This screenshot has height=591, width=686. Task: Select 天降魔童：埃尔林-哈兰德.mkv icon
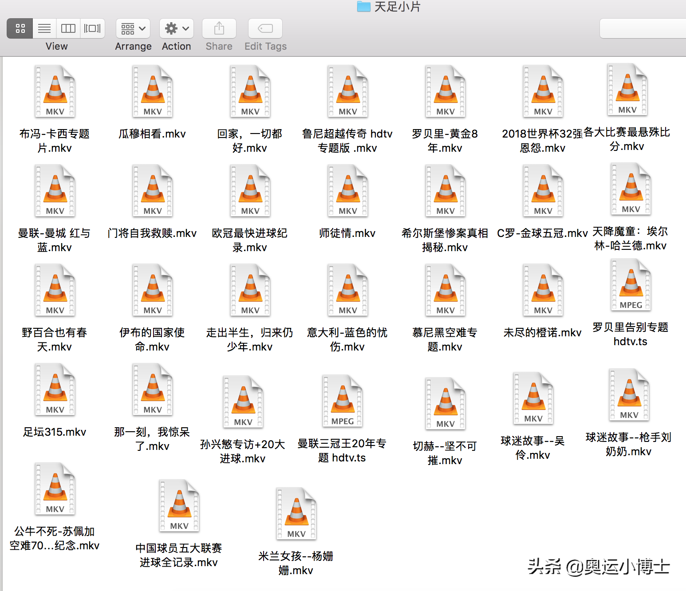point(631,189)
